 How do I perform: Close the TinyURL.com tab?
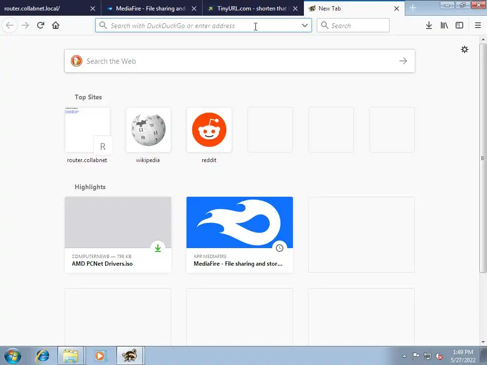coord(295,9)
